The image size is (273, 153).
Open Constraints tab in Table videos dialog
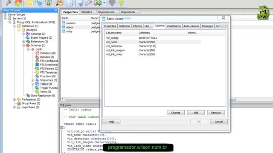174,26
